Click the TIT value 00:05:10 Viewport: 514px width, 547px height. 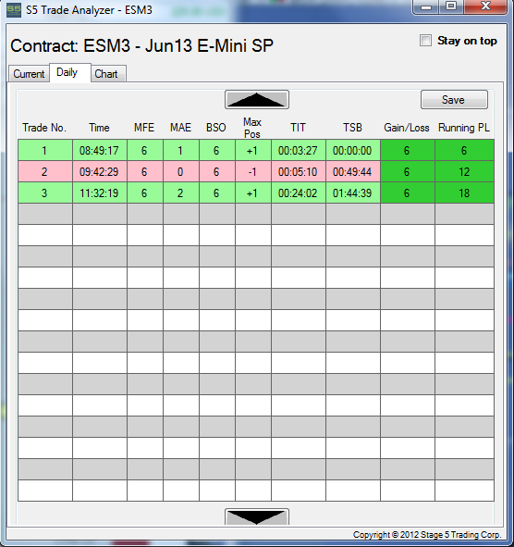point(299,171)
